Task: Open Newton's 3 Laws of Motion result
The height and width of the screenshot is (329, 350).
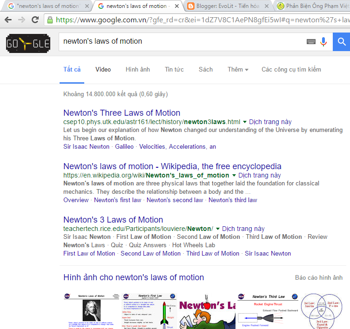Action: pyautogui.click(x=113, y=220)
